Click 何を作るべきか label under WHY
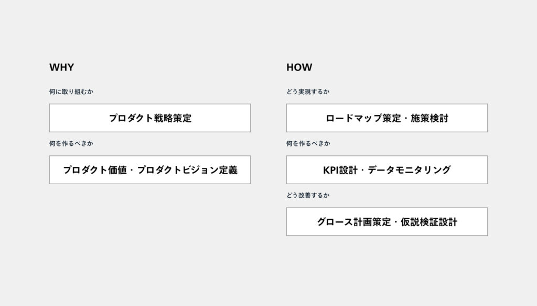 tap(71, 143)
